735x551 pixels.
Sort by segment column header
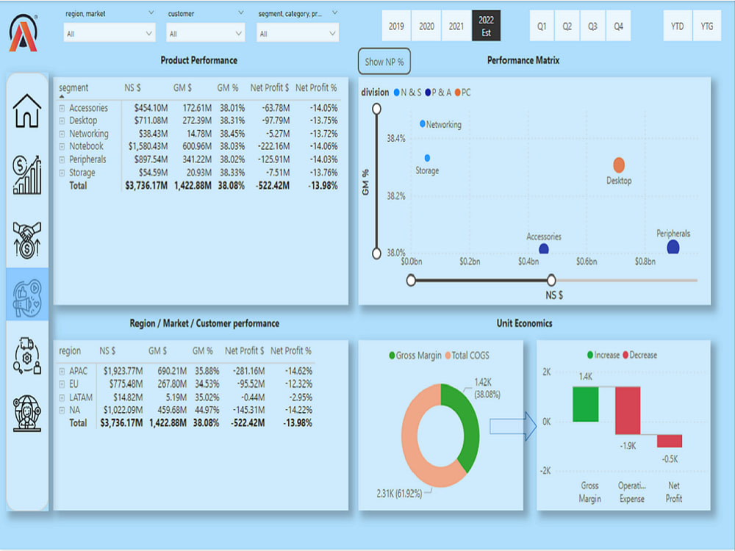click(73, 87)
